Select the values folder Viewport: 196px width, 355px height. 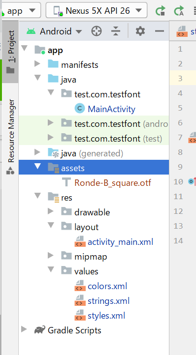coord(86,271)
